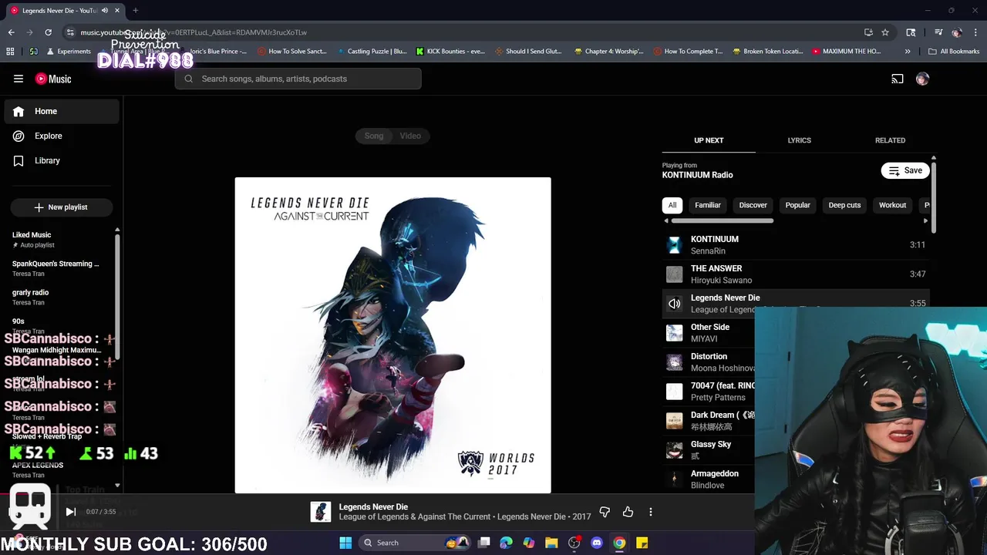987x555 pixels.
Task: Open the Chrome apps grid icon
Action: tap(10, 52)
